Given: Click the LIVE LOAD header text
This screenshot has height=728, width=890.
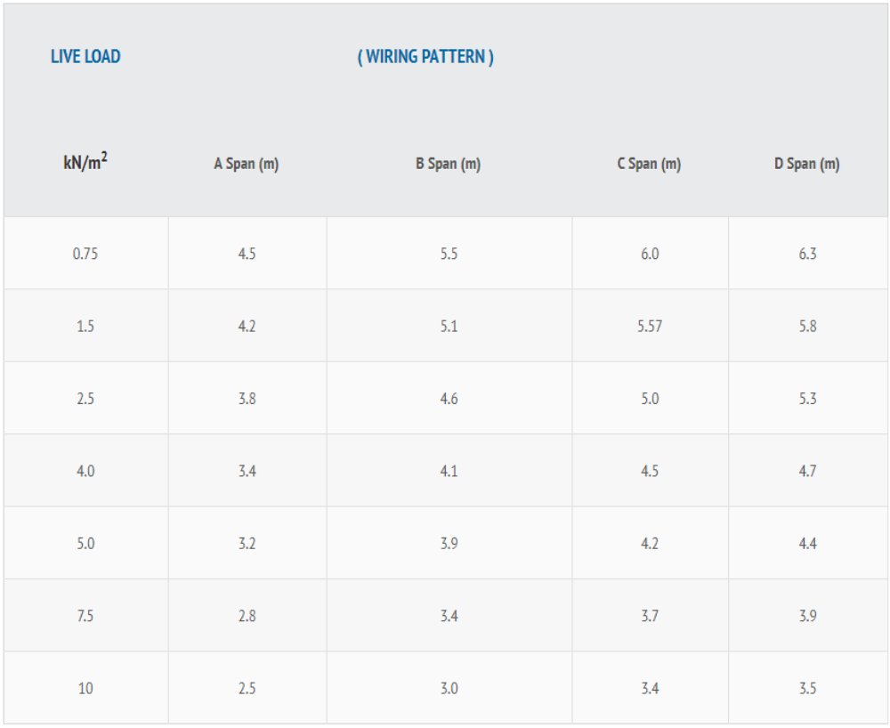Looking at the screenshot, I should point(85,57).
